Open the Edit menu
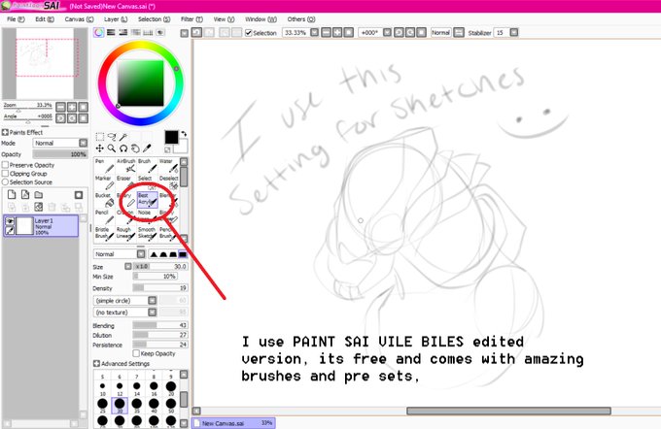661x429 pixels. pos(45,19)
